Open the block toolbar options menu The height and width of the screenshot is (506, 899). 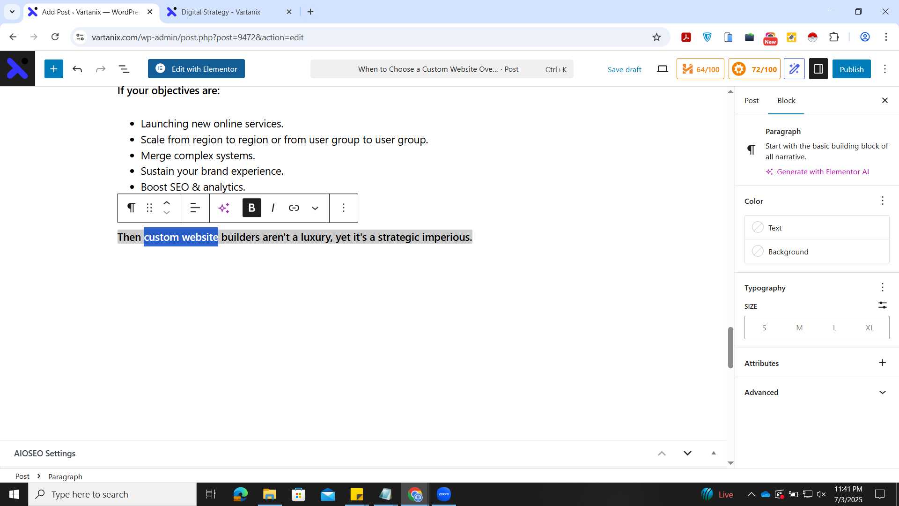tap(344, 208)
